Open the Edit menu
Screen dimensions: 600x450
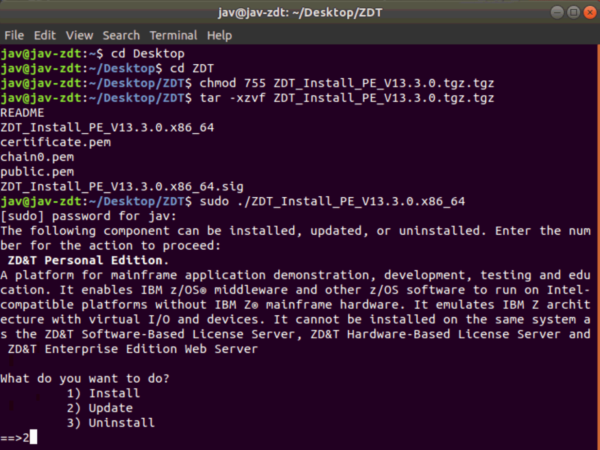click(45, 35)
